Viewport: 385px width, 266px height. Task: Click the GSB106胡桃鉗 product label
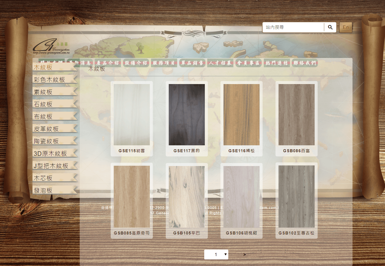(x=242, y=233)
